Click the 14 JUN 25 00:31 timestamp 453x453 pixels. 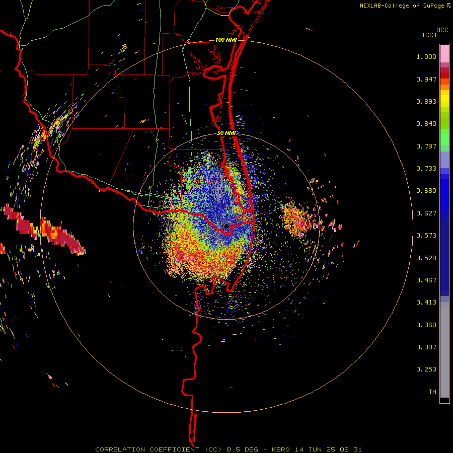[328, 449]
